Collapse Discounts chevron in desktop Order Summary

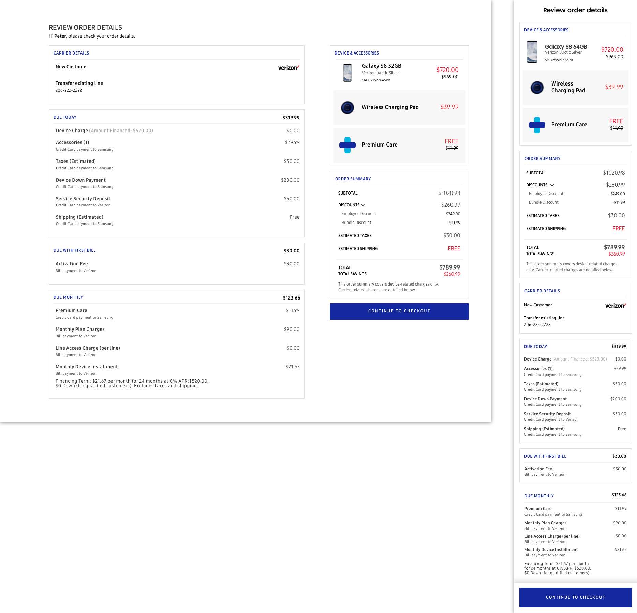pos(363,205)
